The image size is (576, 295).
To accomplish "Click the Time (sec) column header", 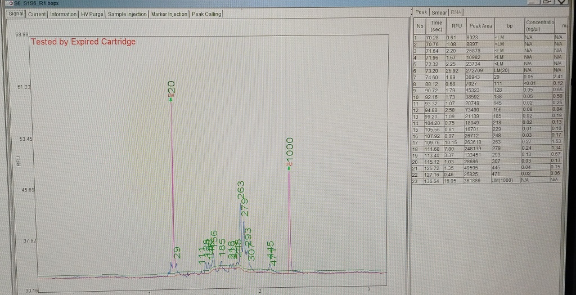I will 436,25.
